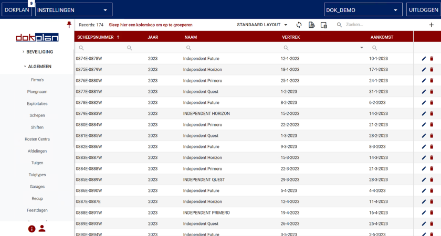Open the STANDAARD LAYOUT dropdown
The width and height of the screenshot is (441, 236).
point(262,25)
